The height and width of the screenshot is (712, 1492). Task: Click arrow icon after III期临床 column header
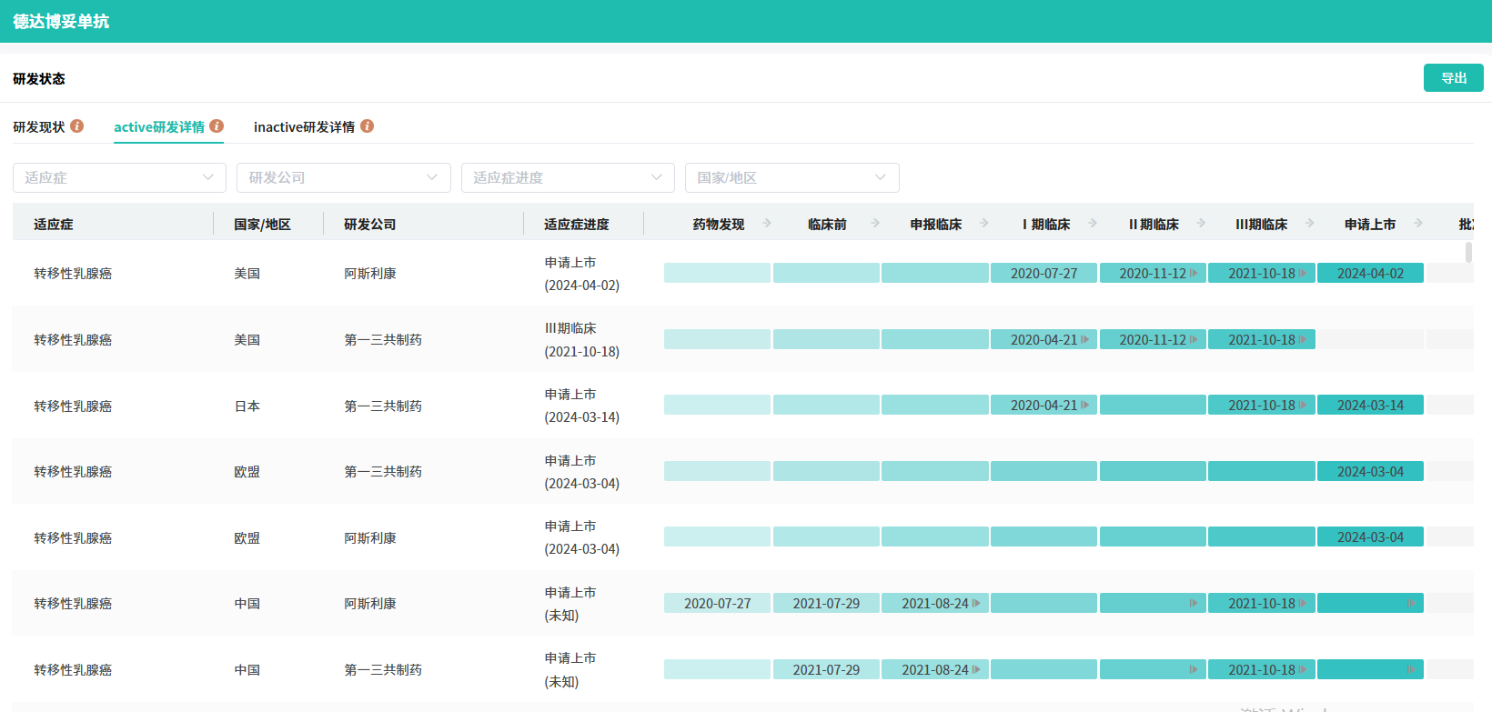(x=1310, y=223)
